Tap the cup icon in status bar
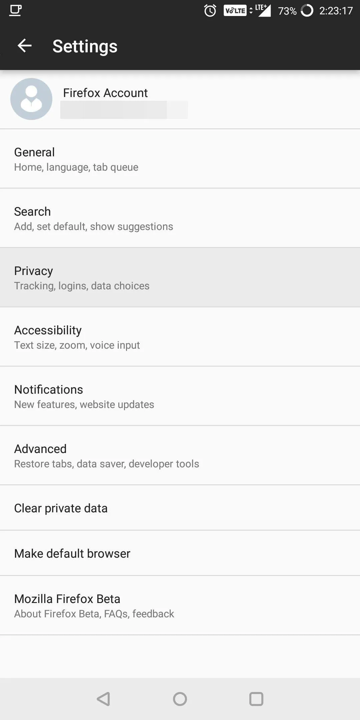The image size is (360, 720). pos(15,11)
